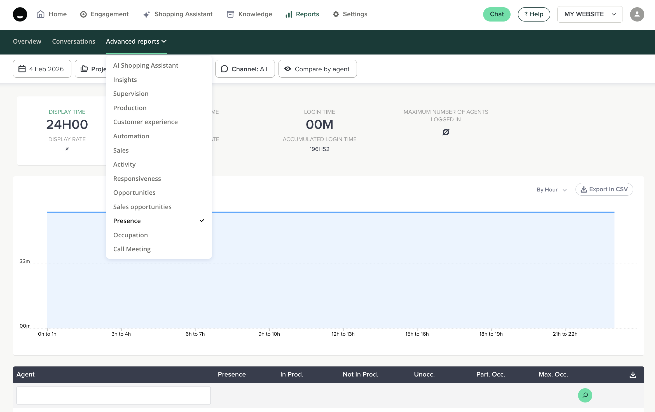Click the Reports bar chart icon
The image size is (655, 412).
pyautogui.click(x=289, y=14)
